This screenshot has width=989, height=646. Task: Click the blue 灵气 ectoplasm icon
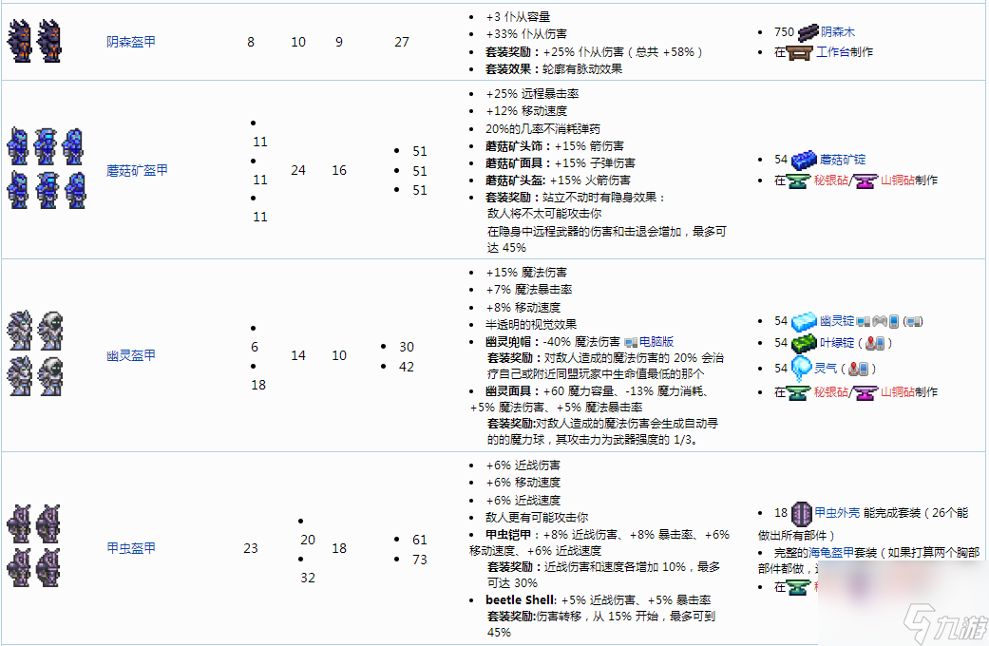(801, 369)
